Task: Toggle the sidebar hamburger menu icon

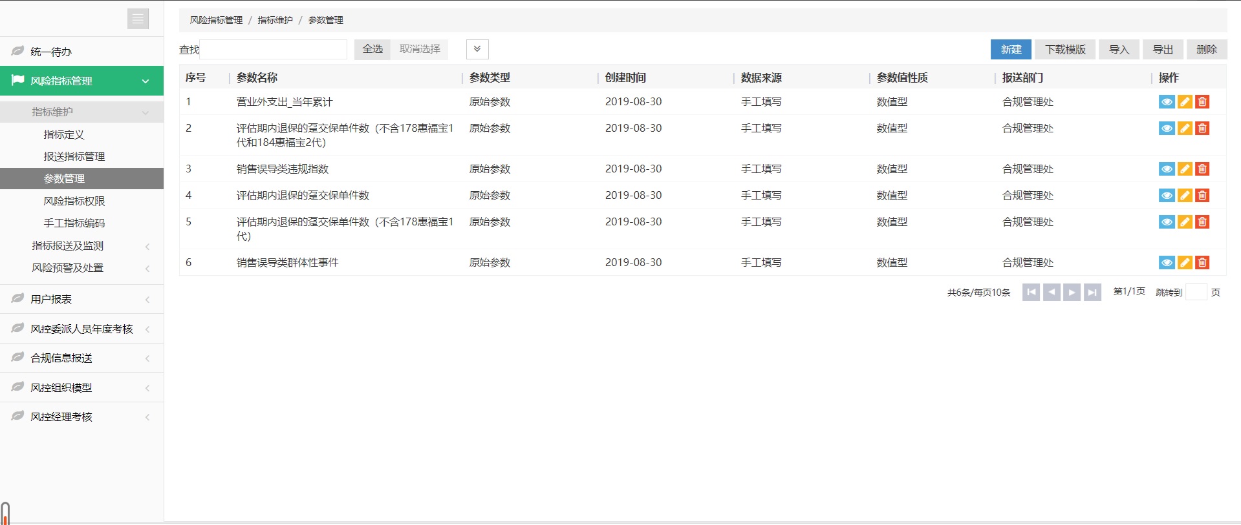Action: pos(138,19)
